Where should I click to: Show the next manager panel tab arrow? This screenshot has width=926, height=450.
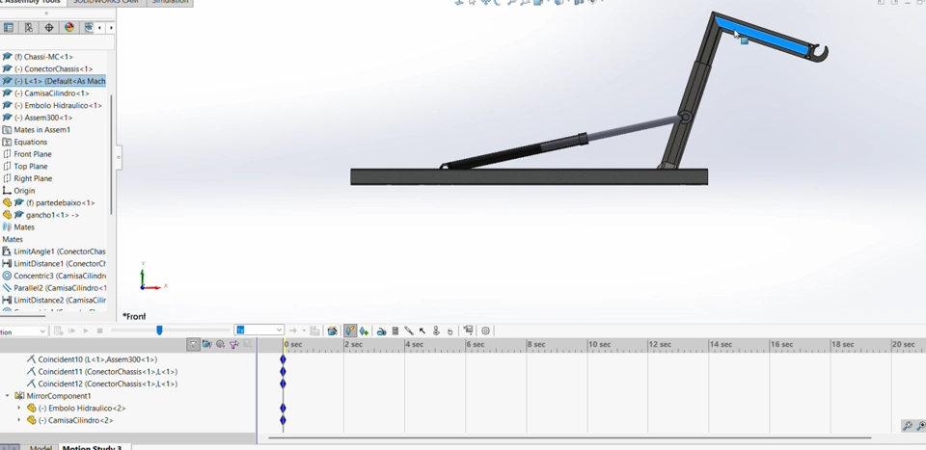tap(111, 27)
